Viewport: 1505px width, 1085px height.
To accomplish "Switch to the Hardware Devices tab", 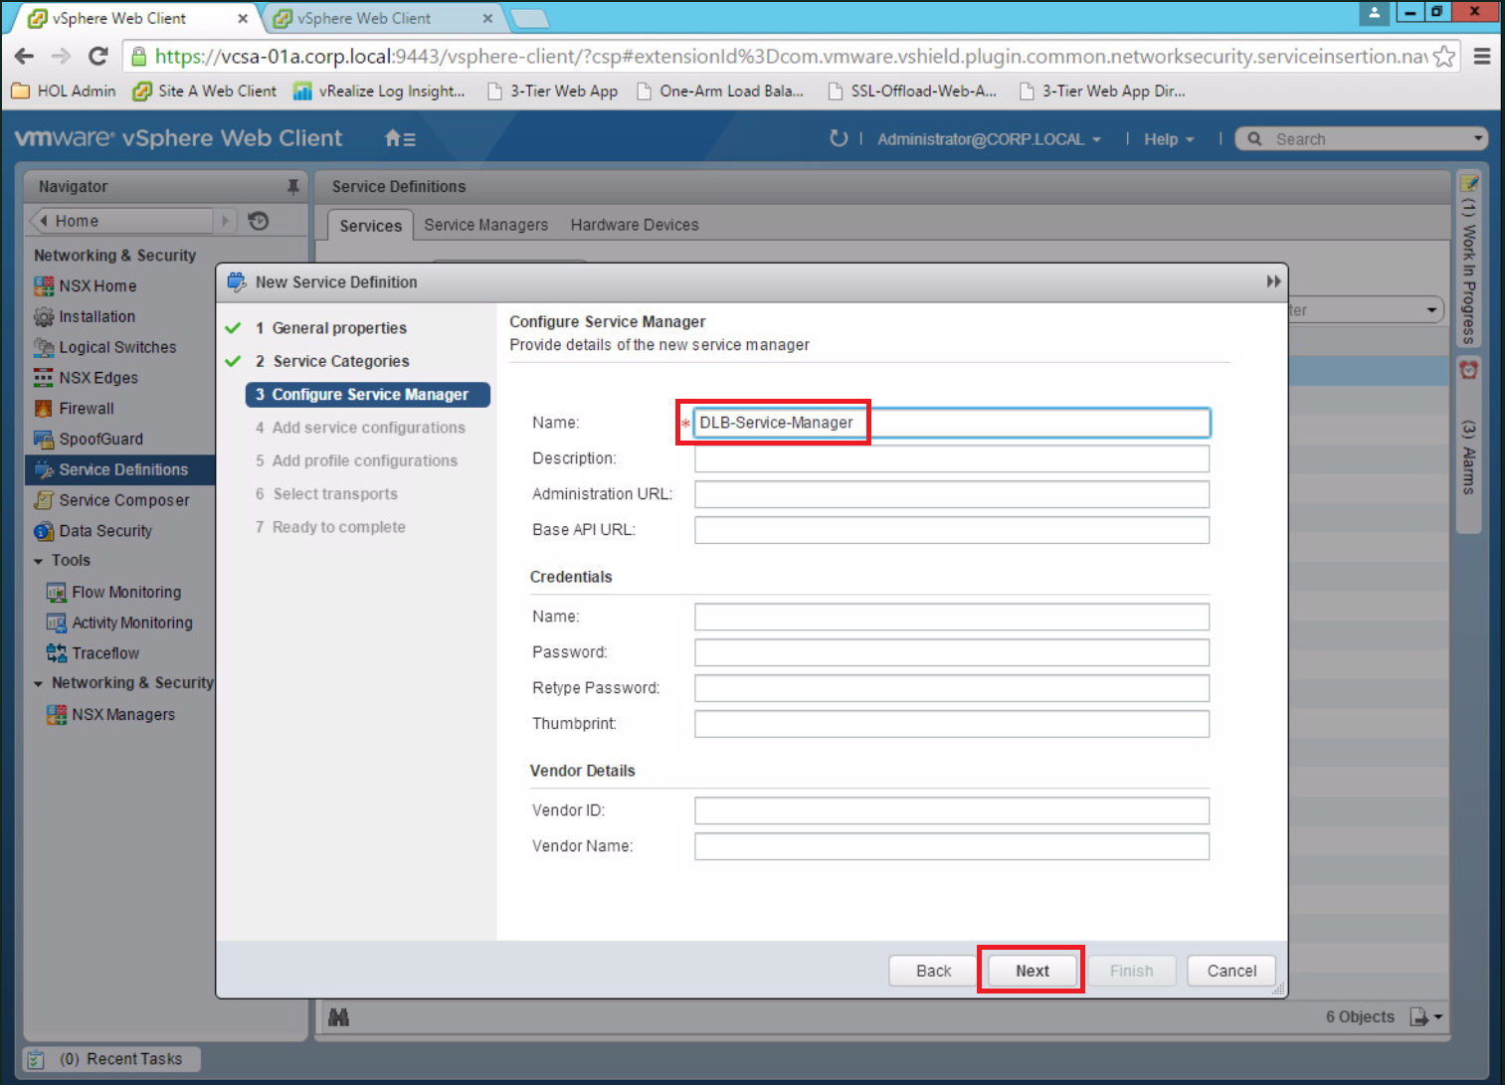I will click(635, 225).
